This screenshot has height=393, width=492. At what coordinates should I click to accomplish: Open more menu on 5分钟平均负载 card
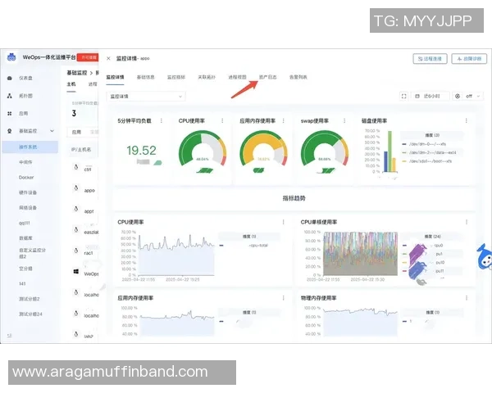(162, 120)
